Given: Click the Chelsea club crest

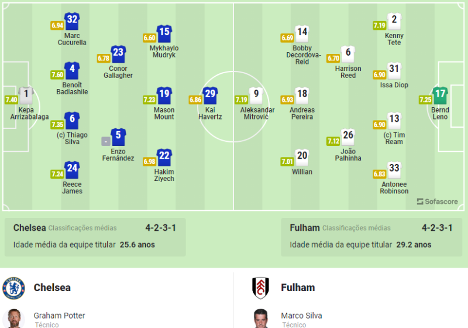Looking at the screenshot, I should [x=13, y=288].
